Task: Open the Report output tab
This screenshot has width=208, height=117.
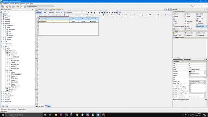Action: (x=22, y=109)
